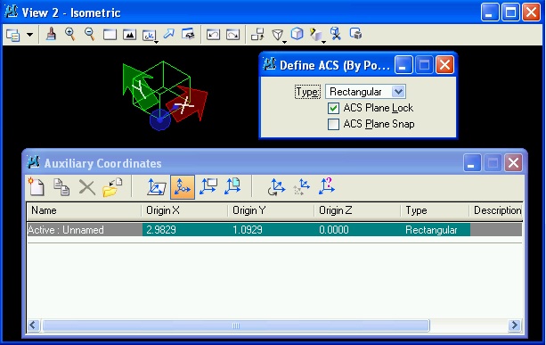Click the View Next icon
546x345 pixels.
(x=232, y=35)
